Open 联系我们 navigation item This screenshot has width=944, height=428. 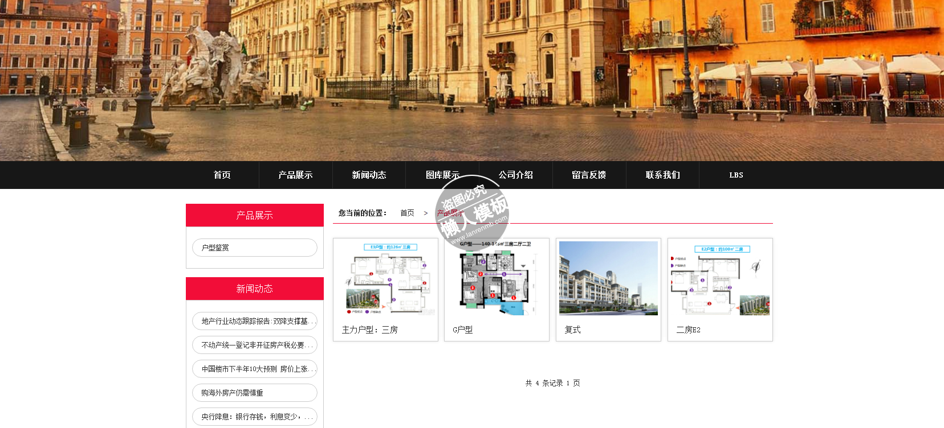(x=662, y=175)
